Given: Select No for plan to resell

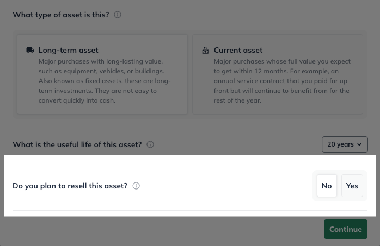Looking at the screenshot, I should point(327,186).
